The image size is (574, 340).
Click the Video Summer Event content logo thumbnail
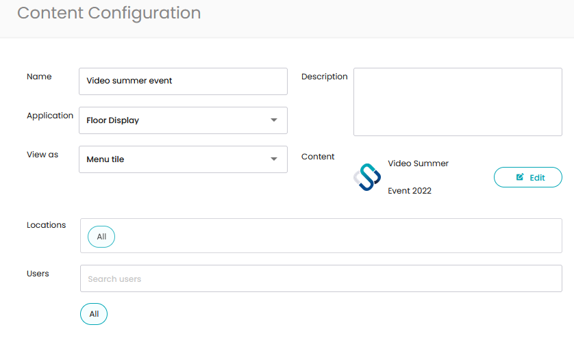tap(367, 177)
